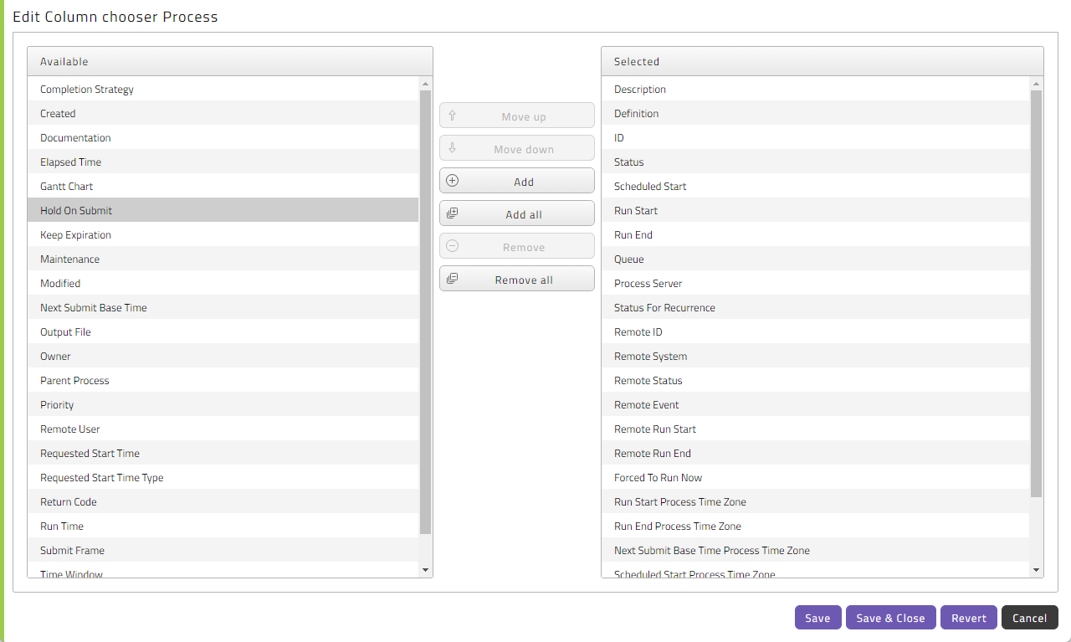The height and width of the screenshot is (642, 1071).
Task: Select Requested Start Time row
Action: pos(223,453)
